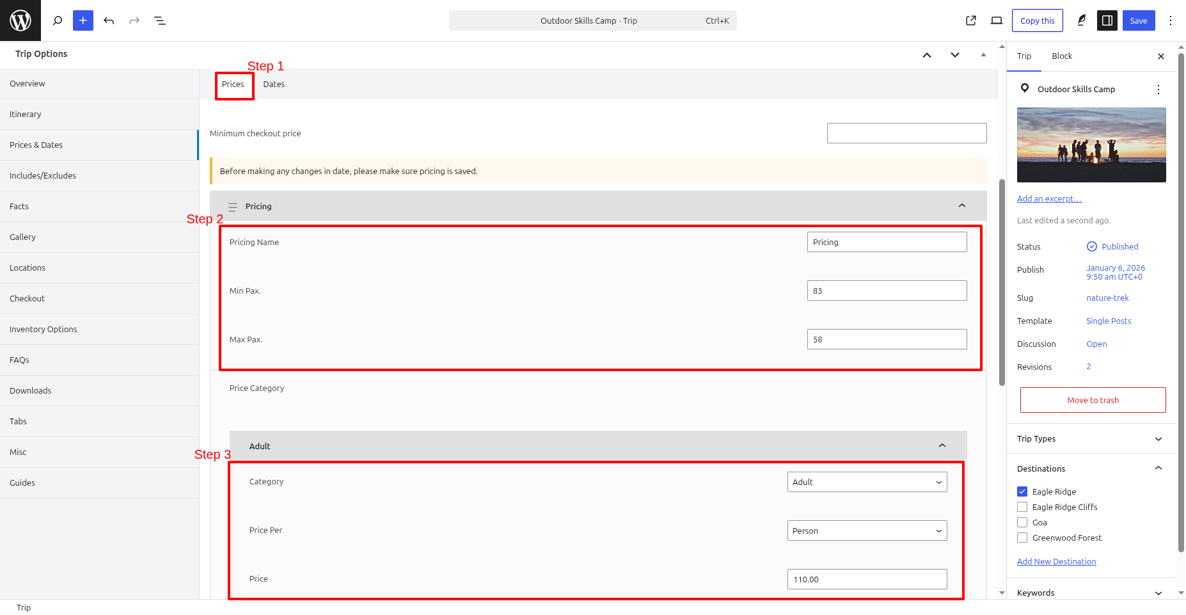The width and height of the screenshot is (1186, 615).
Task: Focus the Min Pax. field showing 83
Action: tap(887, 291)
